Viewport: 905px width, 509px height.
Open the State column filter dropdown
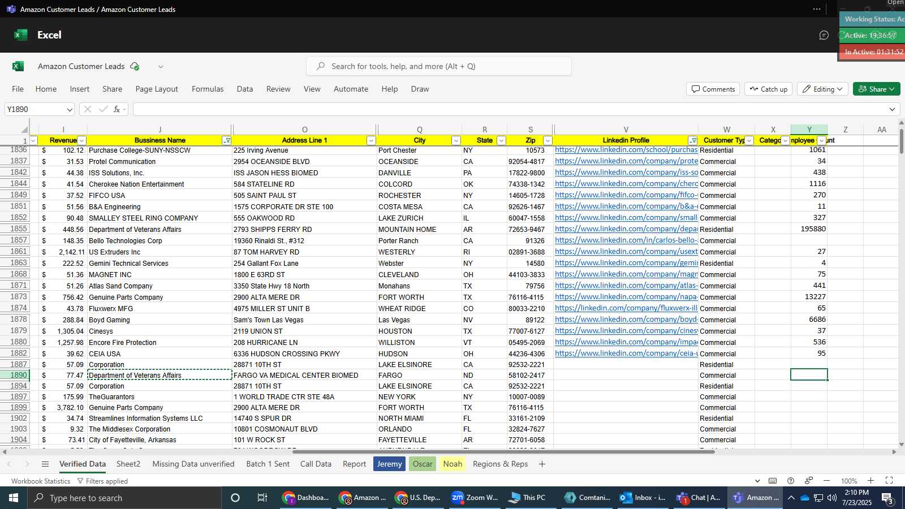501,140
